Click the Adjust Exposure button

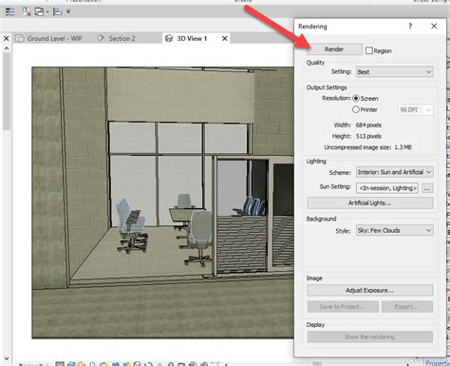(370, 290)
